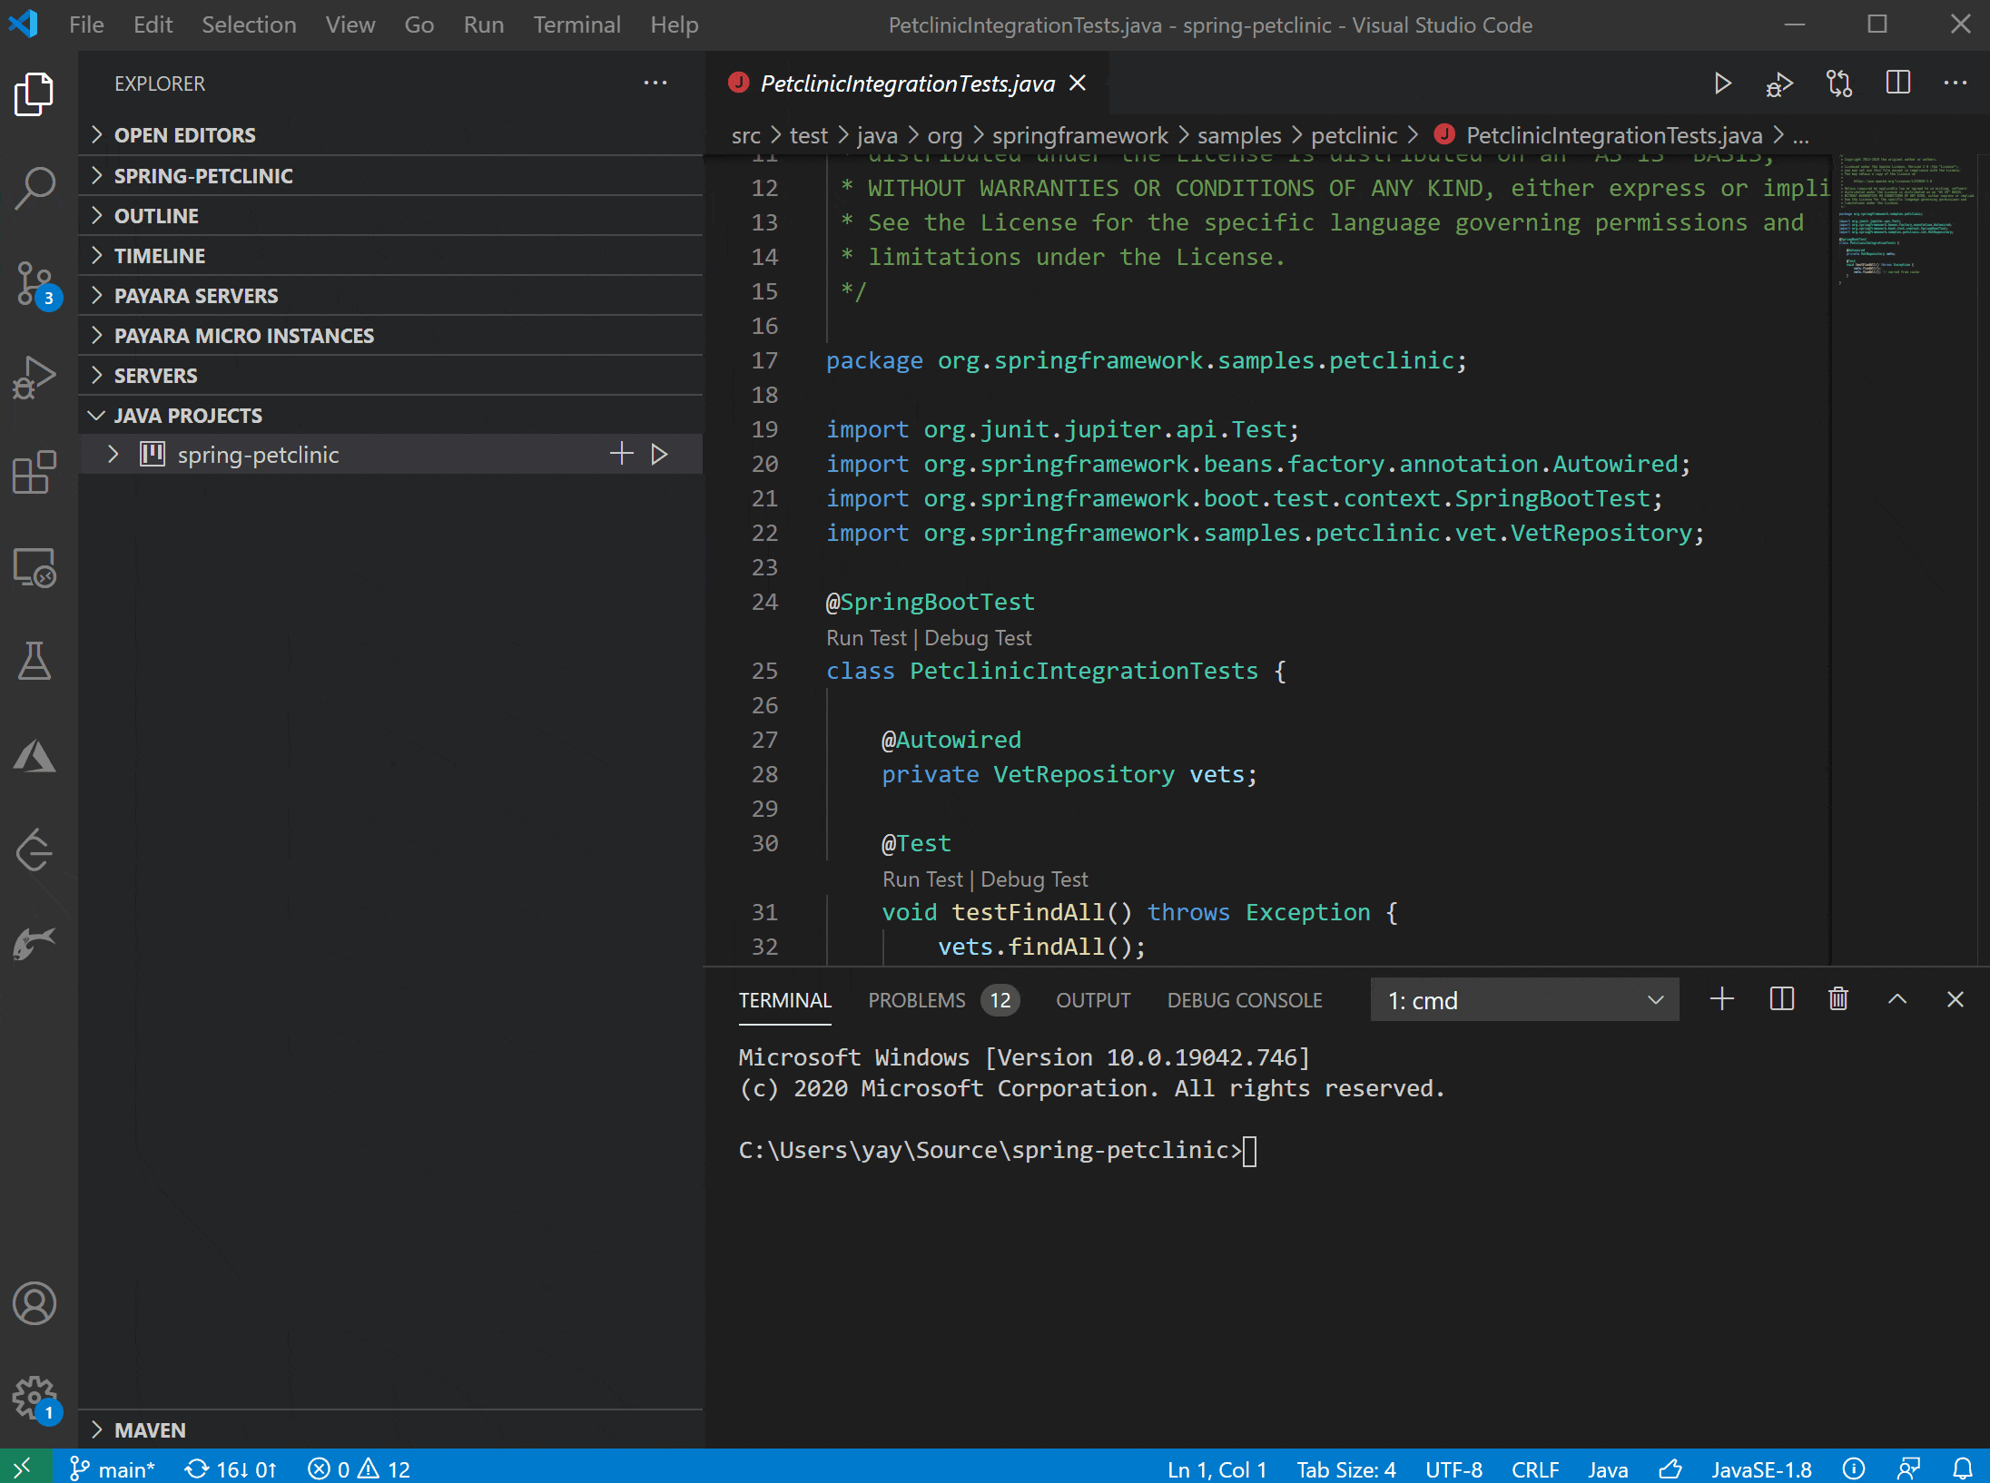The width and height of the screenshot is (1990, 1483).
Task: Click Run Test above testFindAll method
Action: [x=922, y=879]
